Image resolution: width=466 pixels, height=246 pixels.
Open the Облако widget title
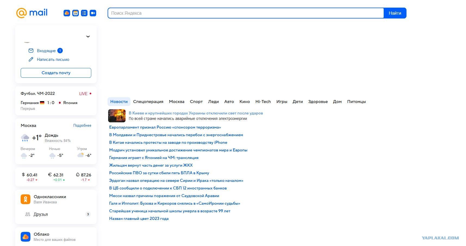pyautogui.click(x=42, y=234)
